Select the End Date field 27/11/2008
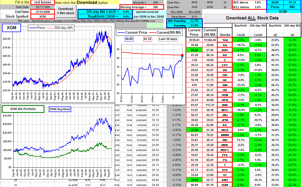The image size is (302, 187). point(43,12)
